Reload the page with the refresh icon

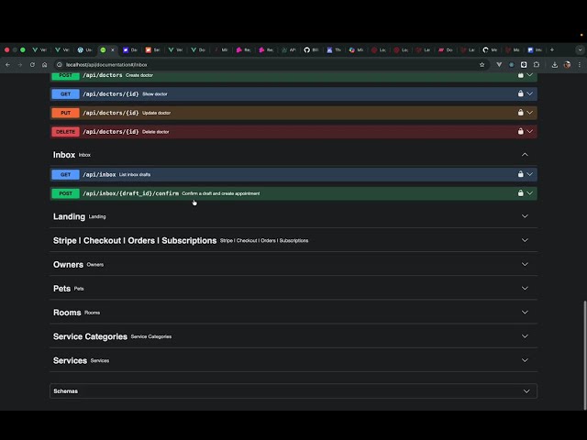(x=32, y=65)
